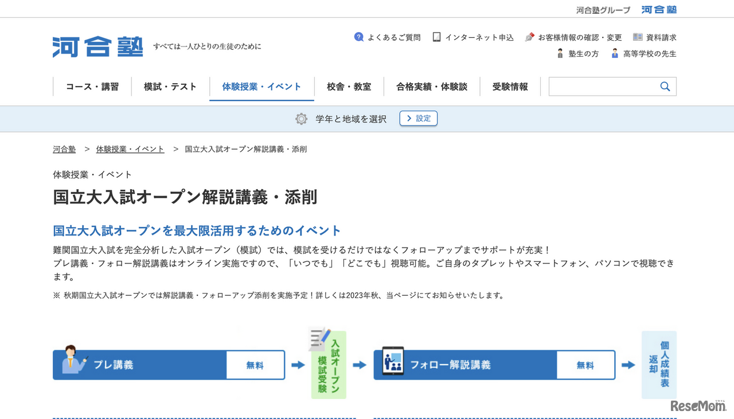Click the student icon beside 塾生の方

pos(560,53)
